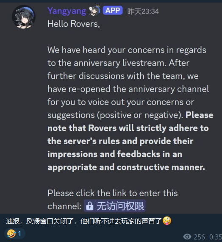Click the reaction count number 1

pyautogui.click(x=19, y=234)
